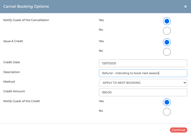Click the Credit Date input field

(143, 63)
